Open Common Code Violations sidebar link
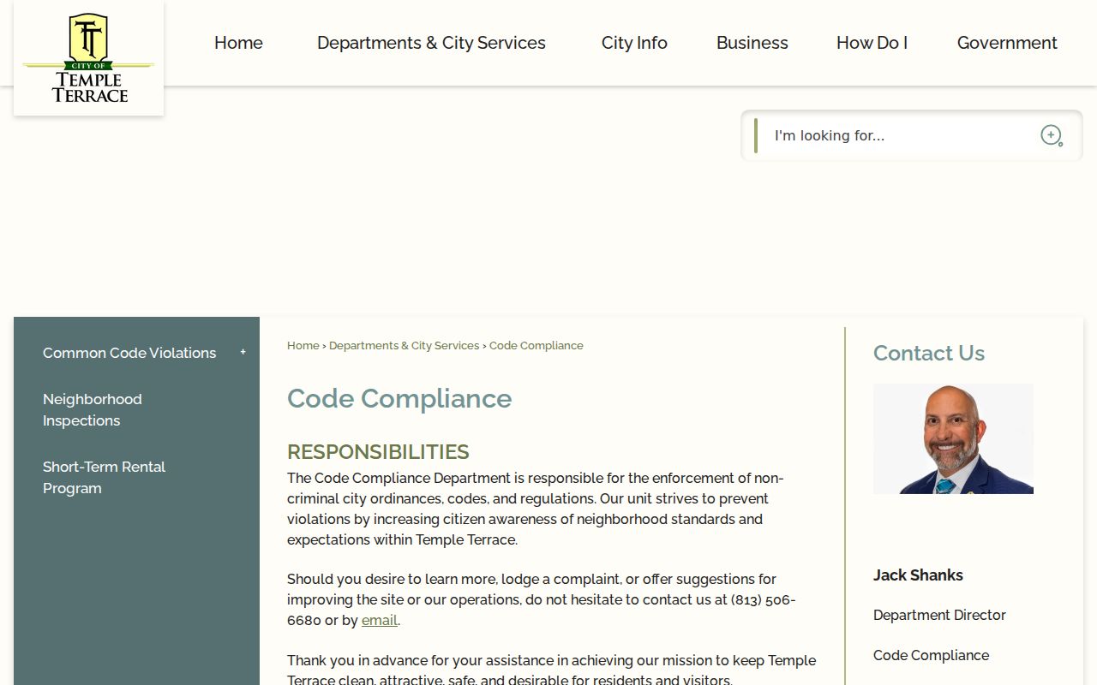Viewport: 1097px width, 685px height. 129,353
